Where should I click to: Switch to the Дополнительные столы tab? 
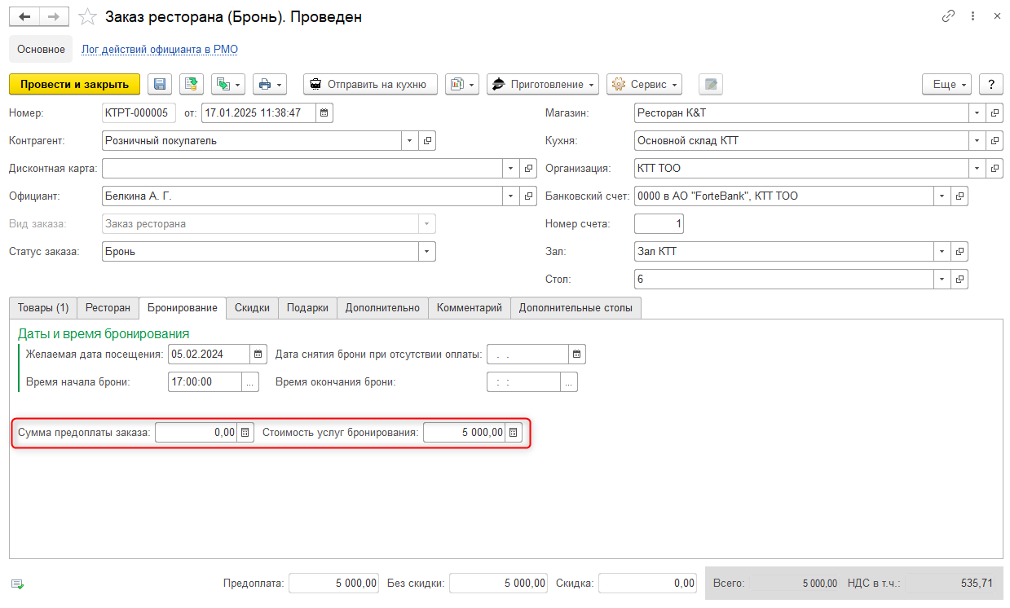(576, 307)
